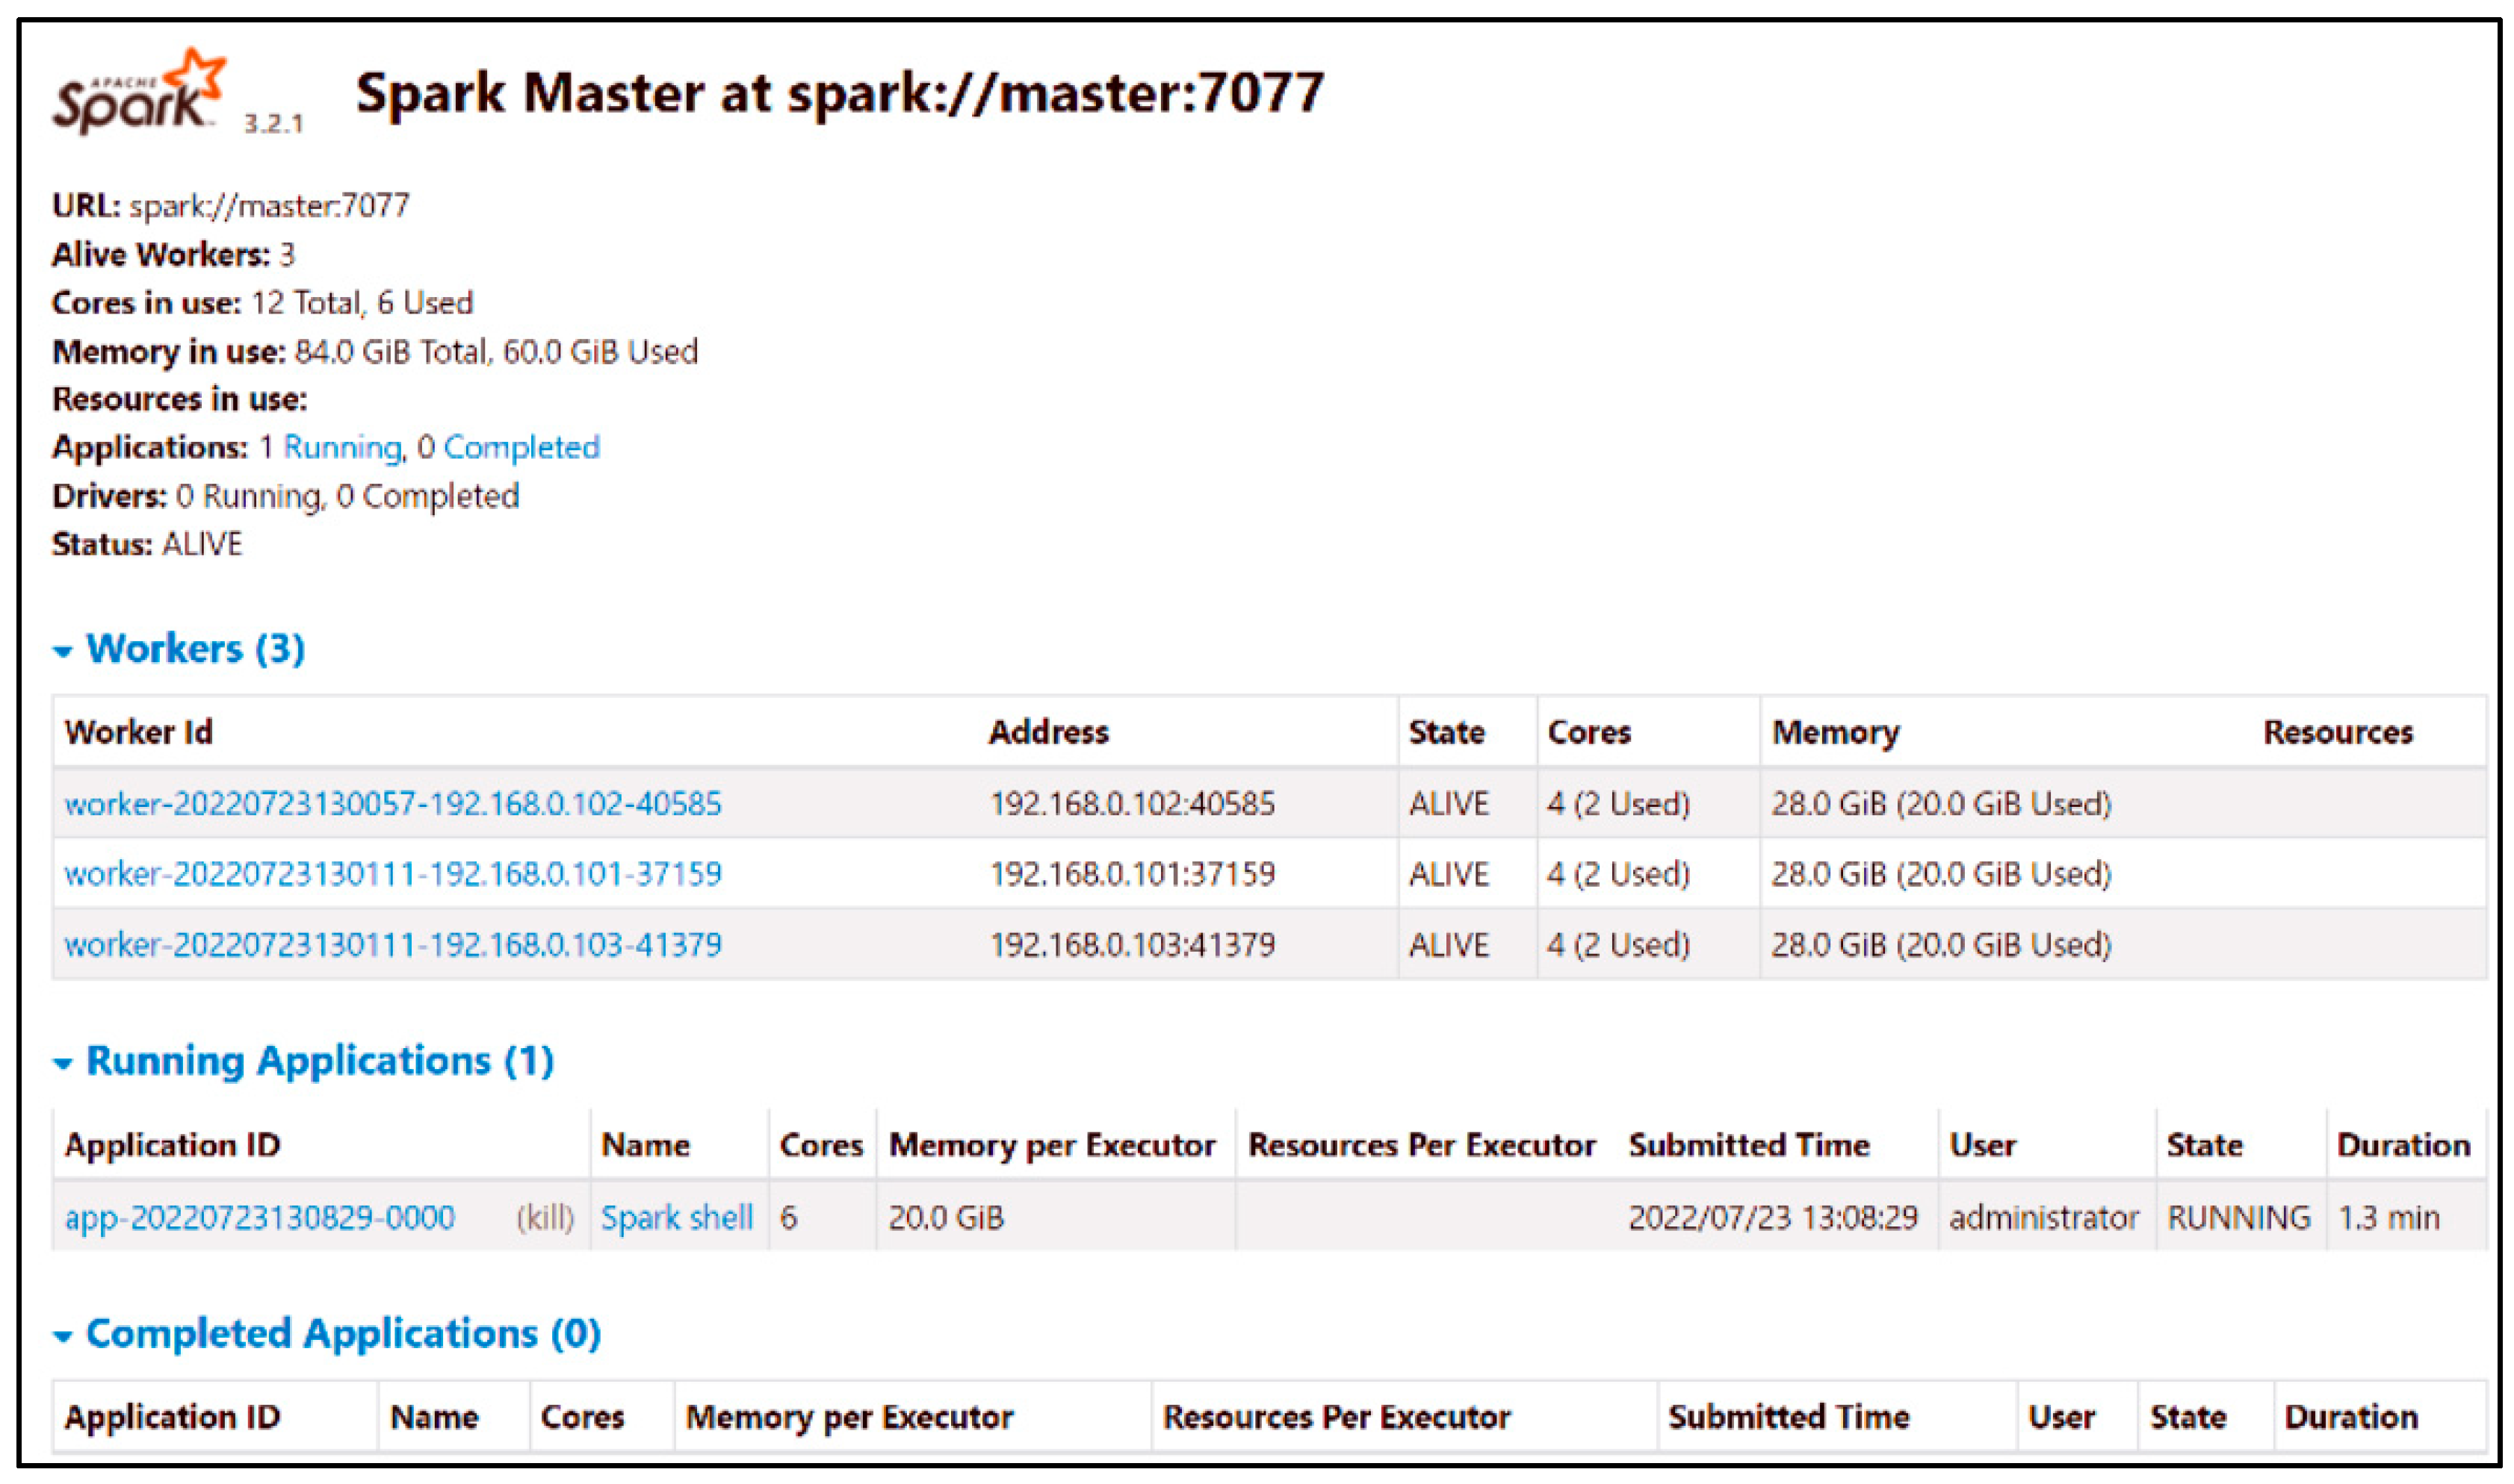The image size is (2514, 1484).
Task: Sort workers by Address column header
Action: tap(1048, 732)
